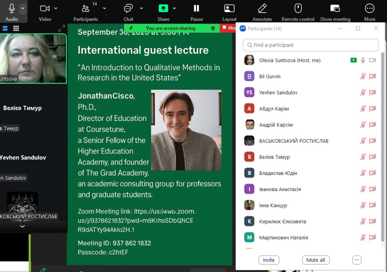Screen dimensions: 387x272
Task: Click the Show meeting icon
Action: (x=335, y=8)
